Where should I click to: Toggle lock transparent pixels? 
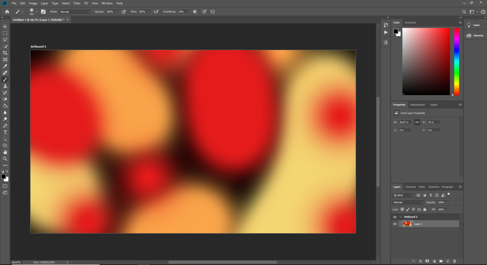tap(402, 209)
